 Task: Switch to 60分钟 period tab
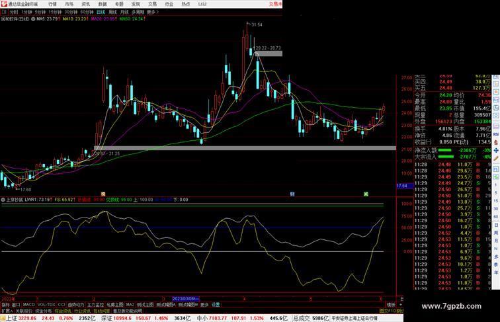87,12
